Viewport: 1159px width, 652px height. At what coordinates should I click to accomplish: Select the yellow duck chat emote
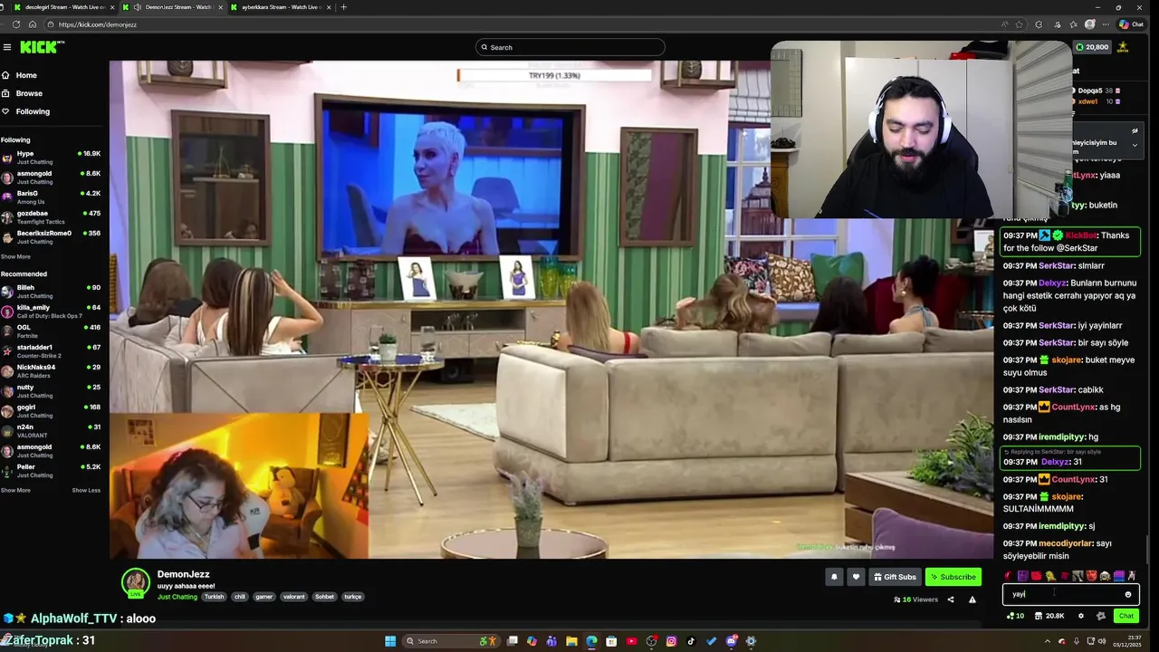pyautogui.click(x=1049, y=576)
